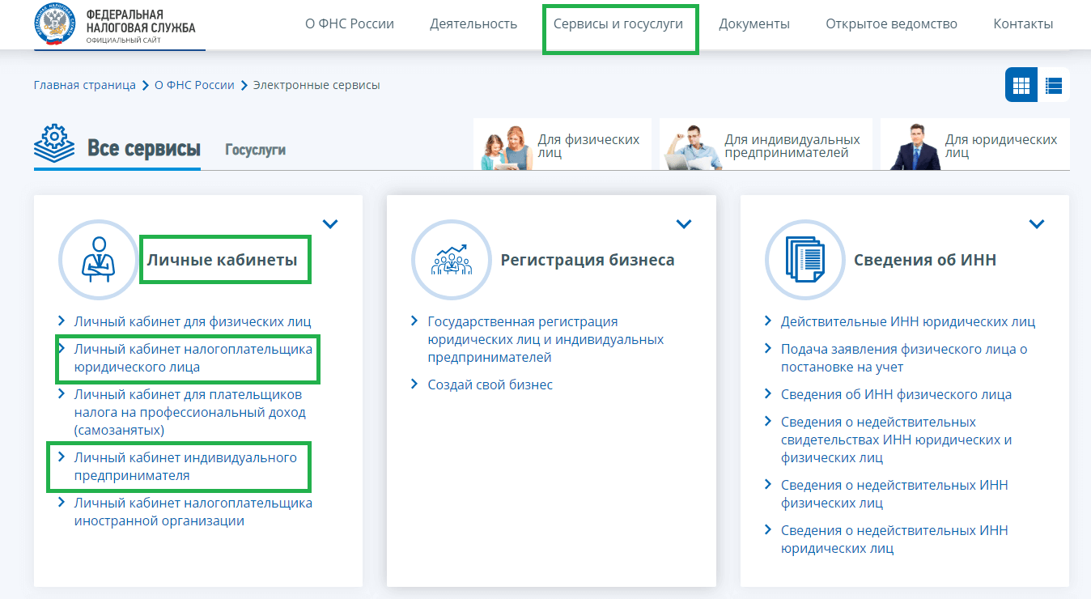
Task: Open Деятельность menu
Action: coord(473,24)
